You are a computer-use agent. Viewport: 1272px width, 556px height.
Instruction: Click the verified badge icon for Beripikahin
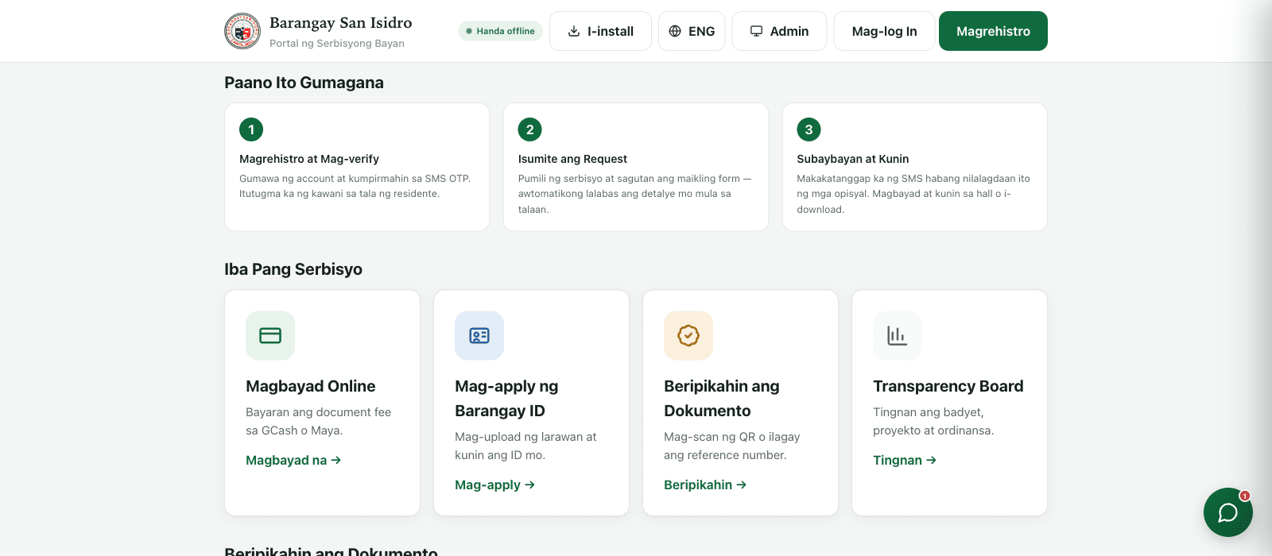tap(688, 335)
